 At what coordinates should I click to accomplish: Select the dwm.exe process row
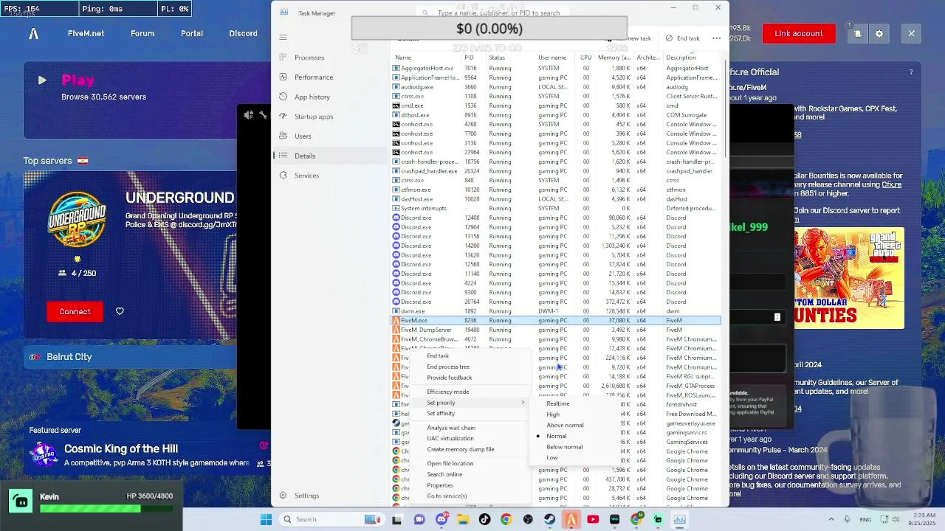pyautogui.click(x=555, y=311)
